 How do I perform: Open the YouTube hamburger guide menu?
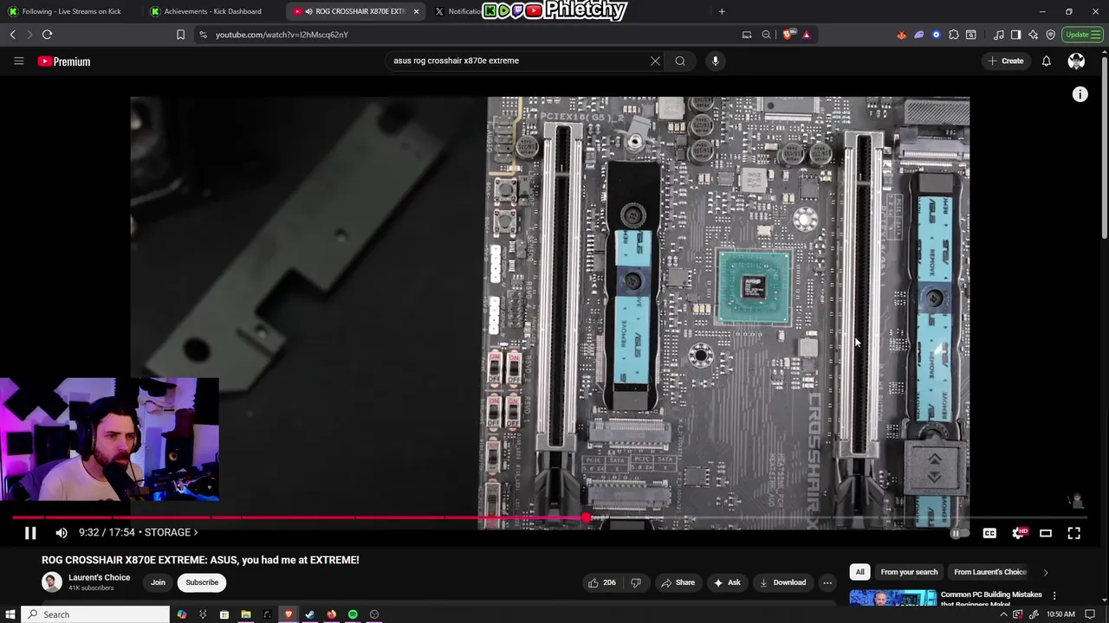tap(18, 61)
